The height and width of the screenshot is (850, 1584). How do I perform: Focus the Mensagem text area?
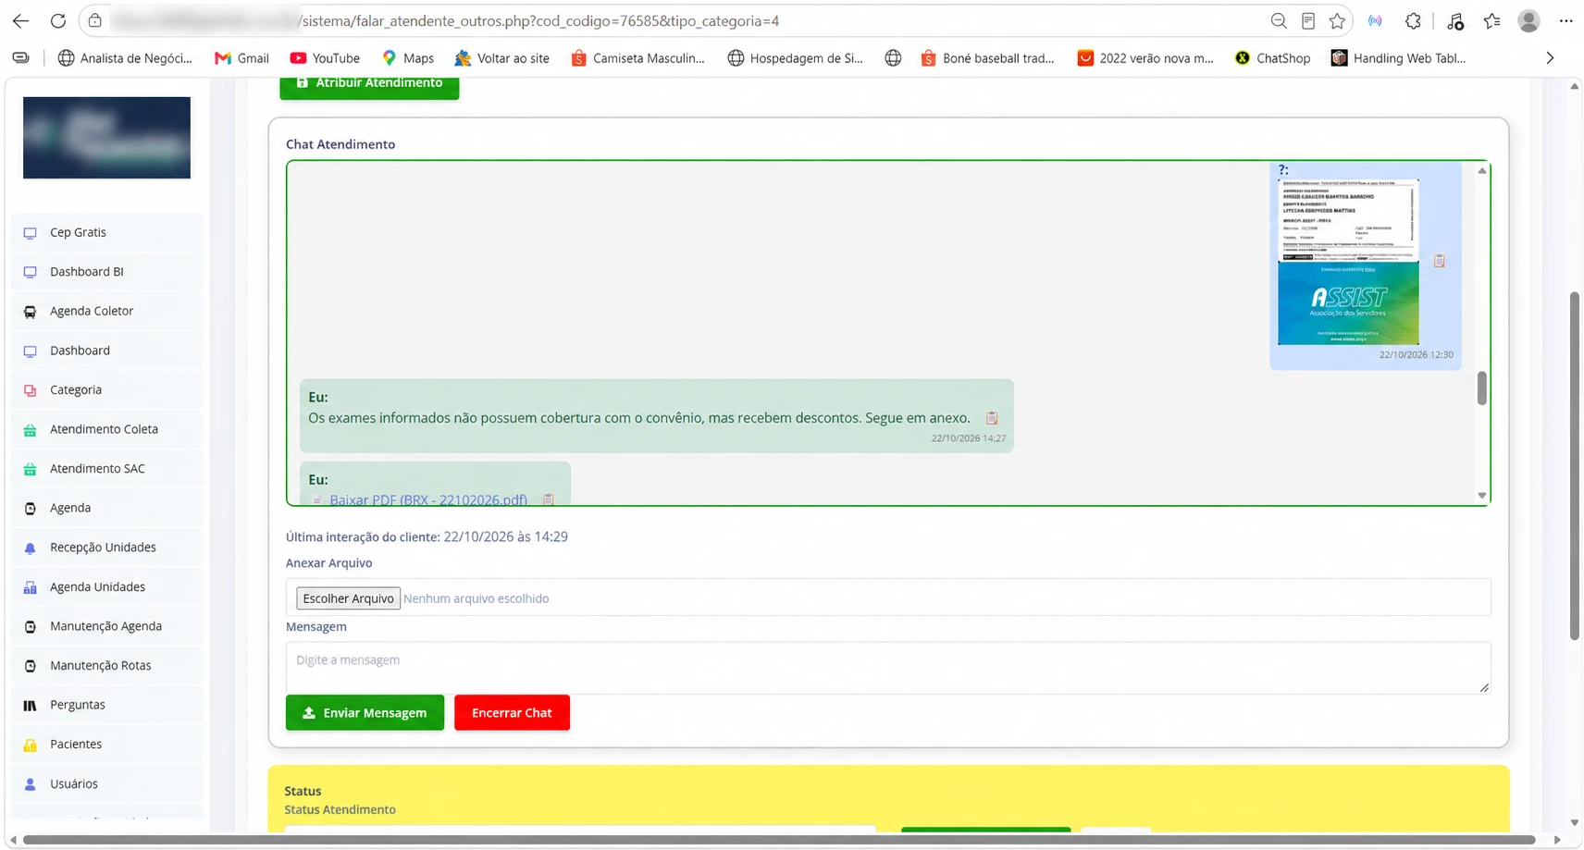coord(888,668)
